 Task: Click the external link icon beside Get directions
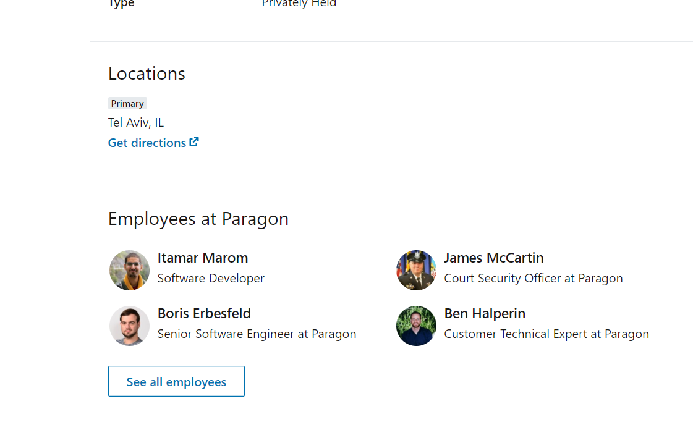coord(194,142)
